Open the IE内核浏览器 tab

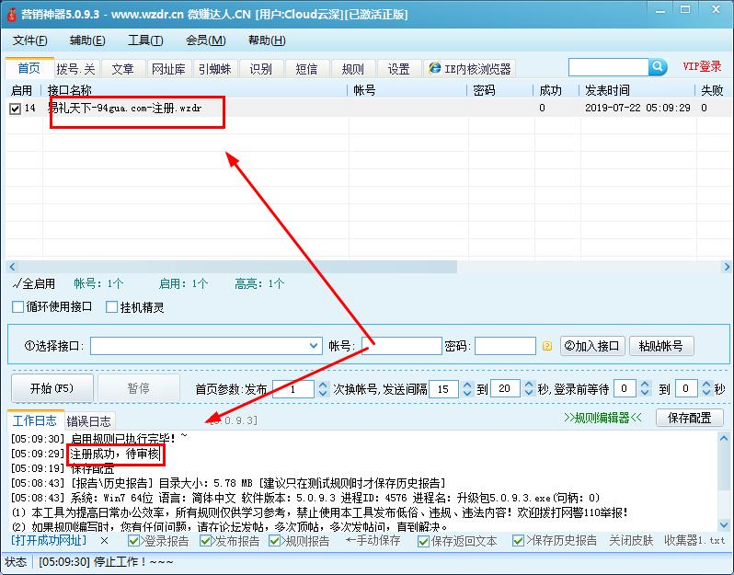coord(469,69)
